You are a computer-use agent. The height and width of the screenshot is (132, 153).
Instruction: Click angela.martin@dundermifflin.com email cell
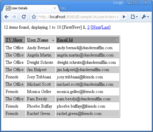pos(88,55)
